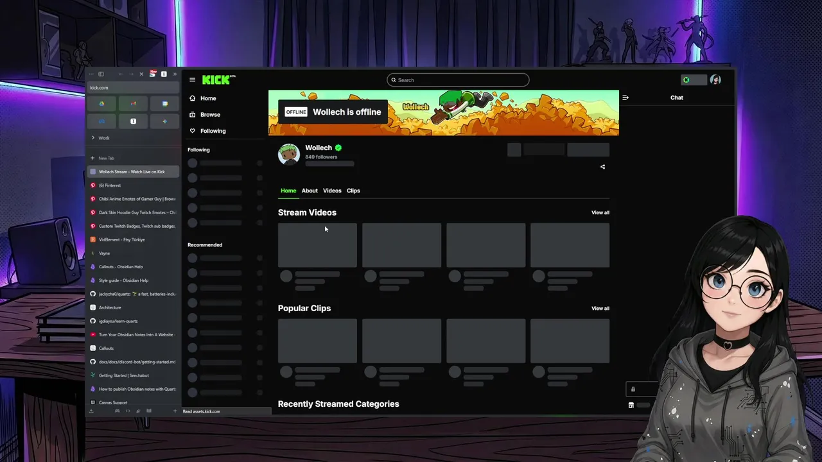822x462 pixels.
Task: Collapse the chat panel with arrow icon
Action: click(x=625, y=98)
